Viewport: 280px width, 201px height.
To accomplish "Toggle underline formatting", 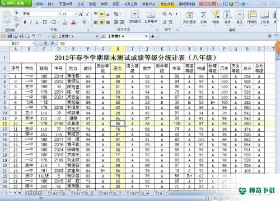I will tap(37, 22).
